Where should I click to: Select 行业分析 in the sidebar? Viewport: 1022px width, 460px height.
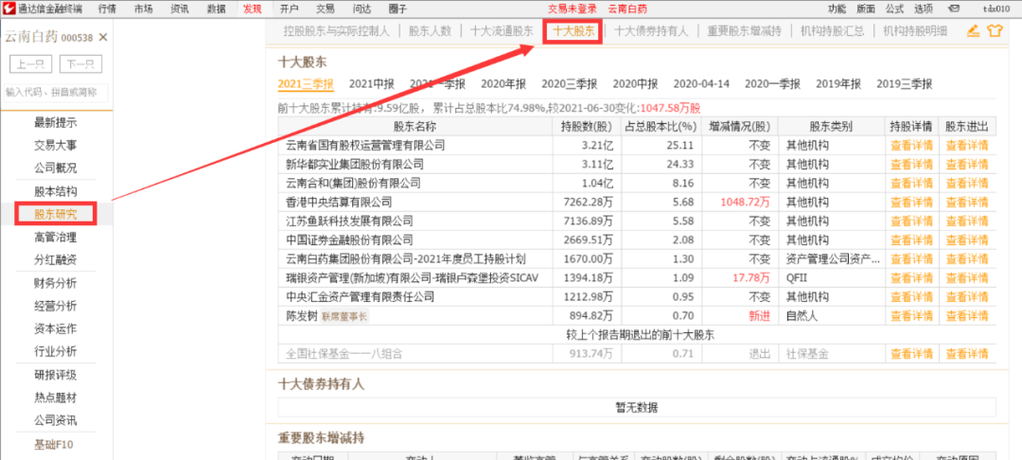point(56,351)
